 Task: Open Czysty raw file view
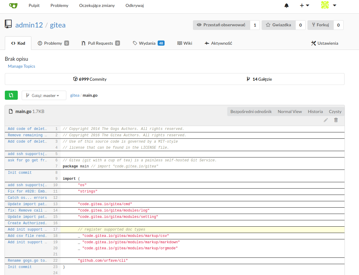pyautogui.click(x=335, y=112)
